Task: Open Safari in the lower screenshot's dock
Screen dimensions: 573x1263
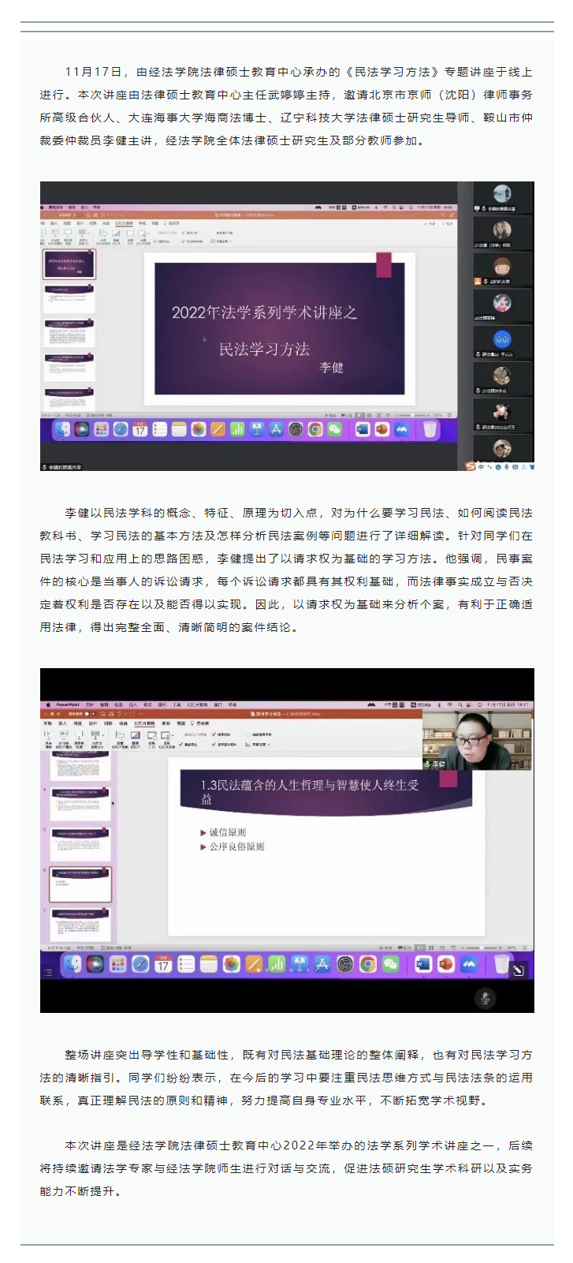Action: pyautogui.click(x=140, y=964)
